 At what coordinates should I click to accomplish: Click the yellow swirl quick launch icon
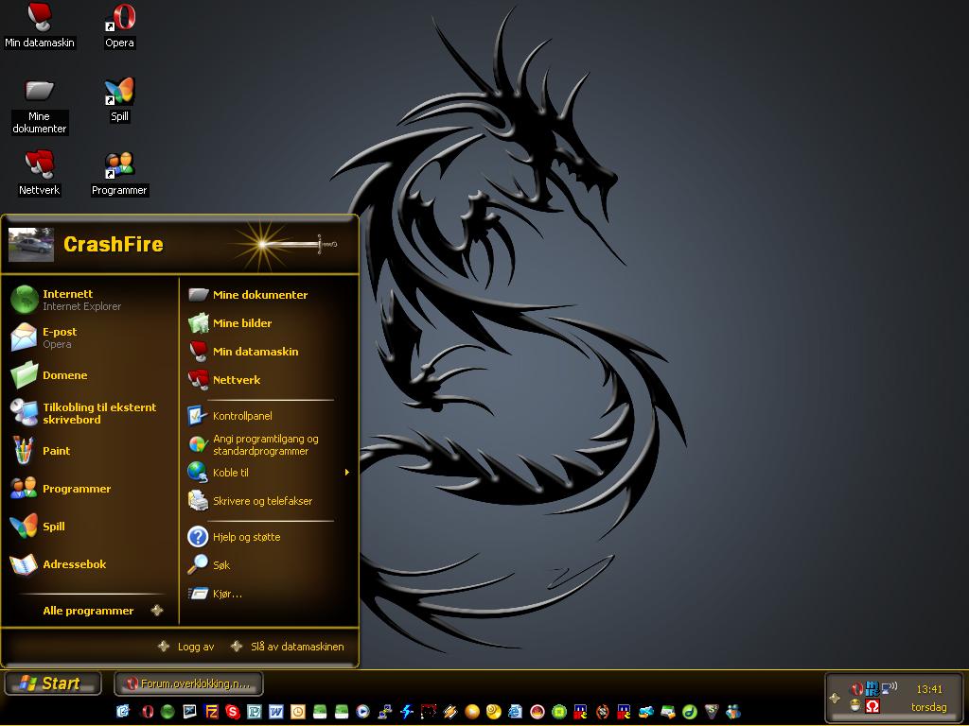pos(493,712)
